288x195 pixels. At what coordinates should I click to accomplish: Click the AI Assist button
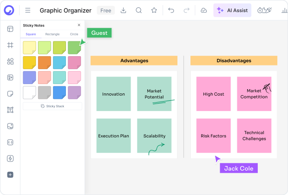232,10
